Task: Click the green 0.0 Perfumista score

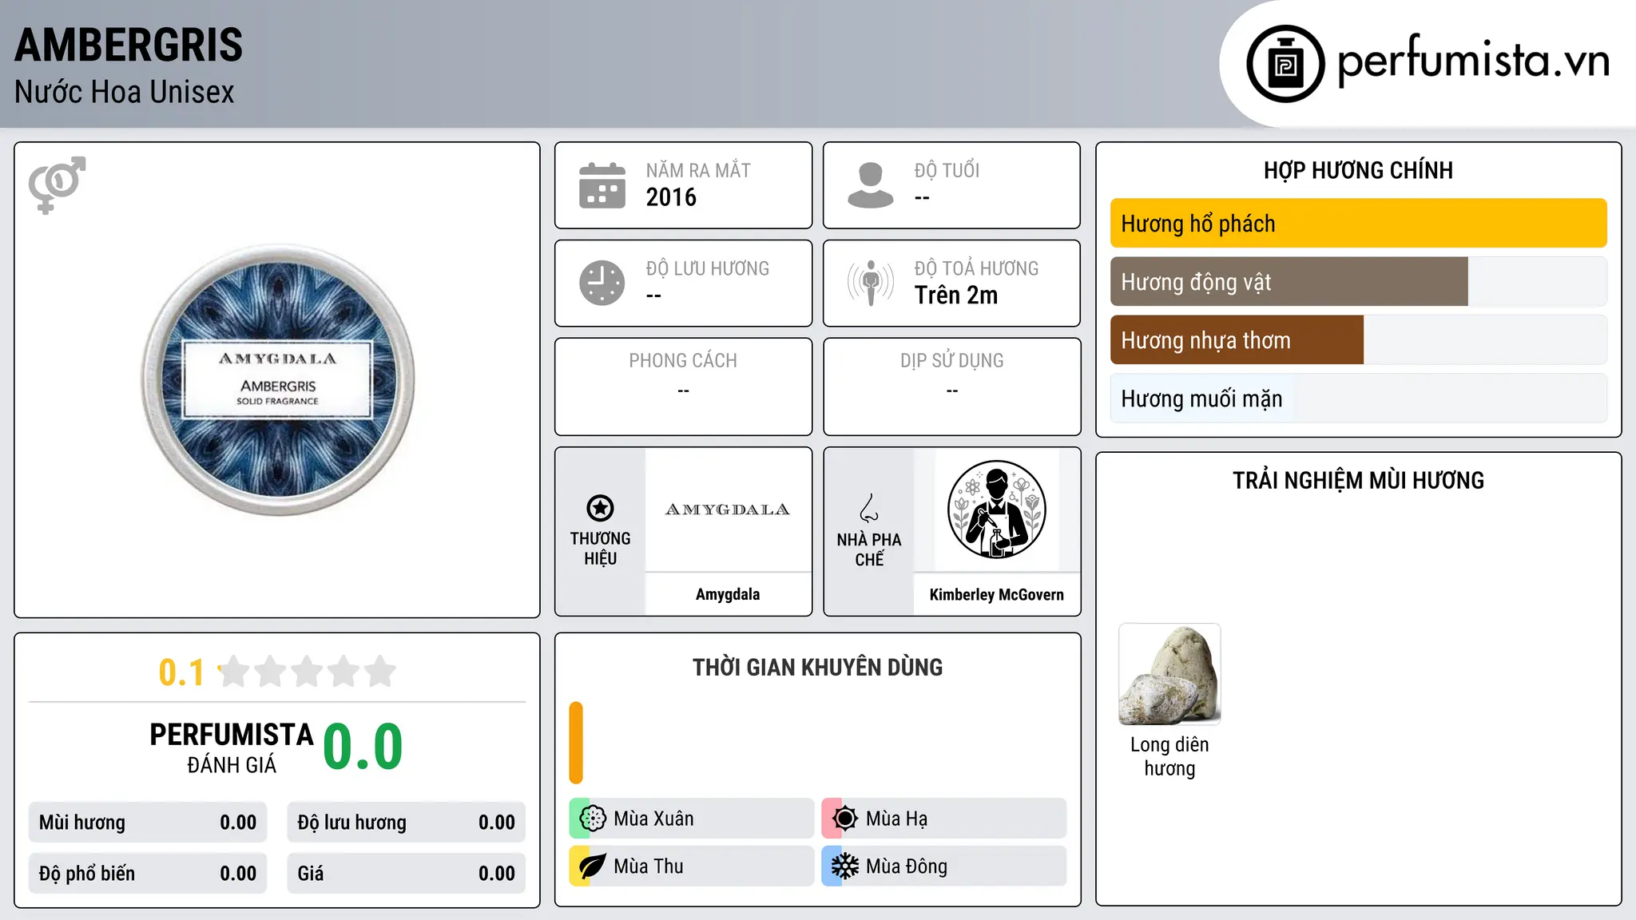Action: tap(363, 747)
